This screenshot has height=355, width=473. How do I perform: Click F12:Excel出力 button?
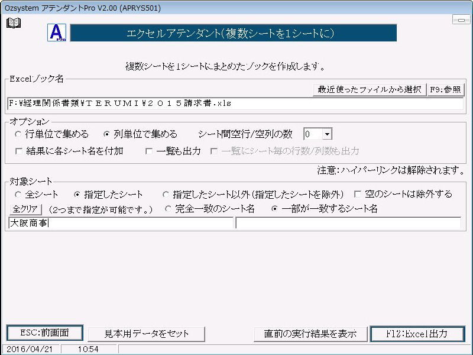pos(417,334)
